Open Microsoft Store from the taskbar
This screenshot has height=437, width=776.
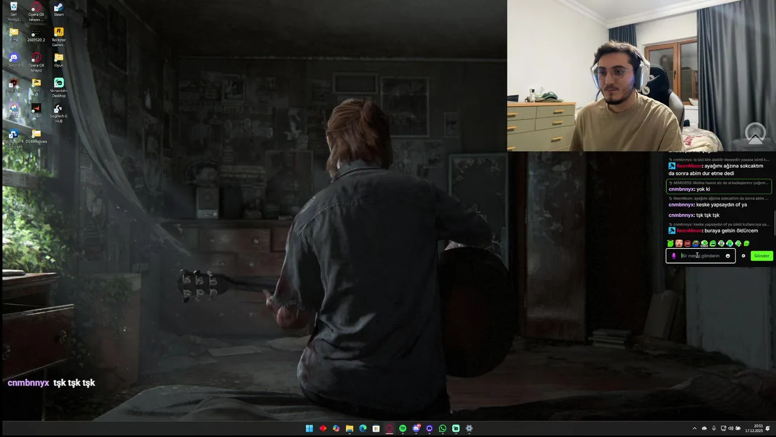(x=376, y=429)
